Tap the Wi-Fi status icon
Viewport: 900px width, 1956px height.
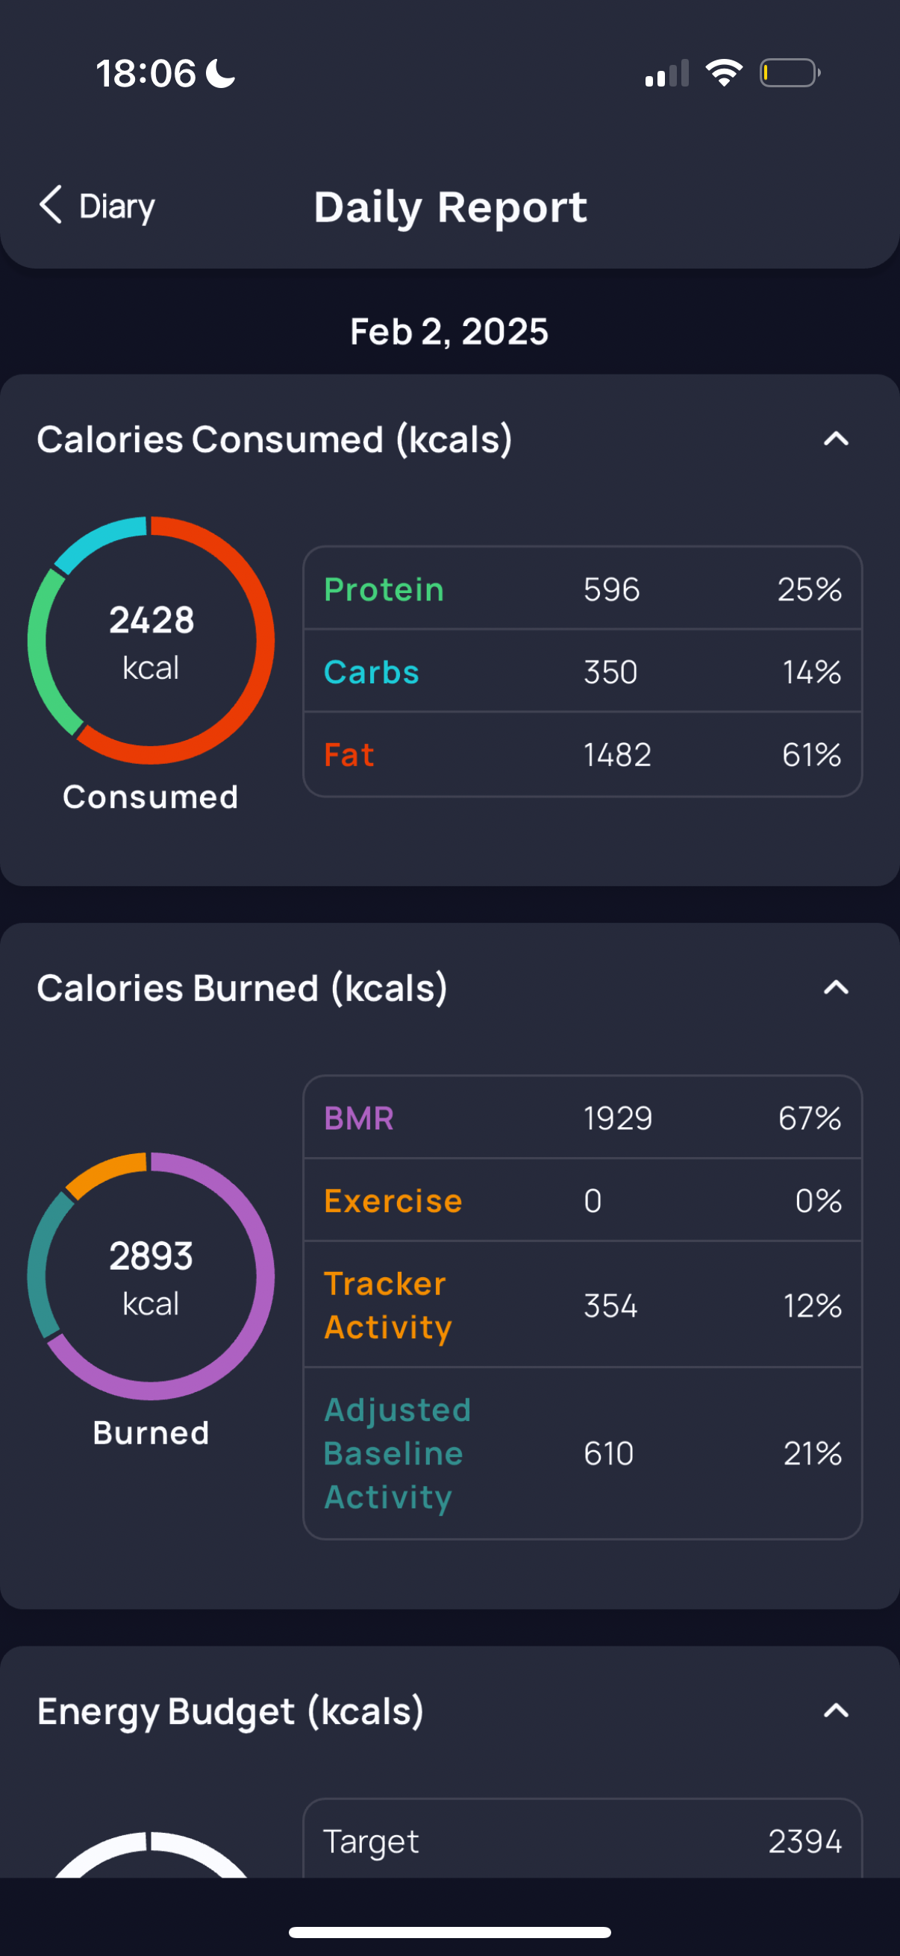(724, 73)
